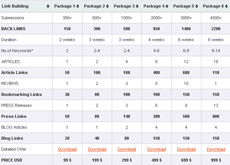Screen dimensions: 230x165
Task: Download the detailed offer for Package 2
Action: (x=97, y=149)
